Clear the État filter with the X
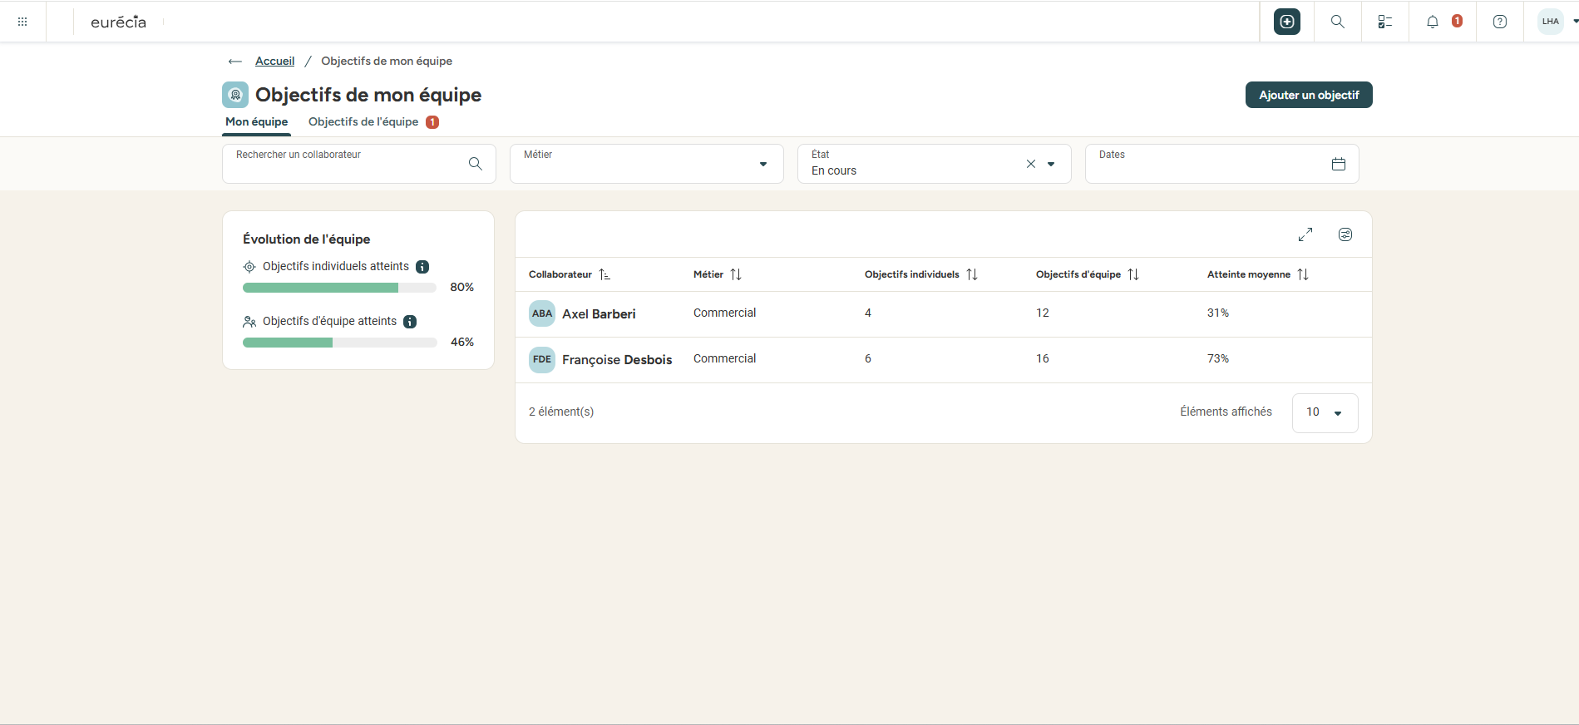The width and height of the screenshot is (1579, 725). (1031, 164)
